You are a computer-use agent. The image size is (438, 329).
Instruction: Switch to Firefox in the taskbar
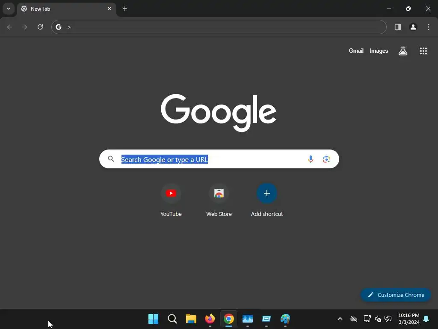[x=210, y=319]
